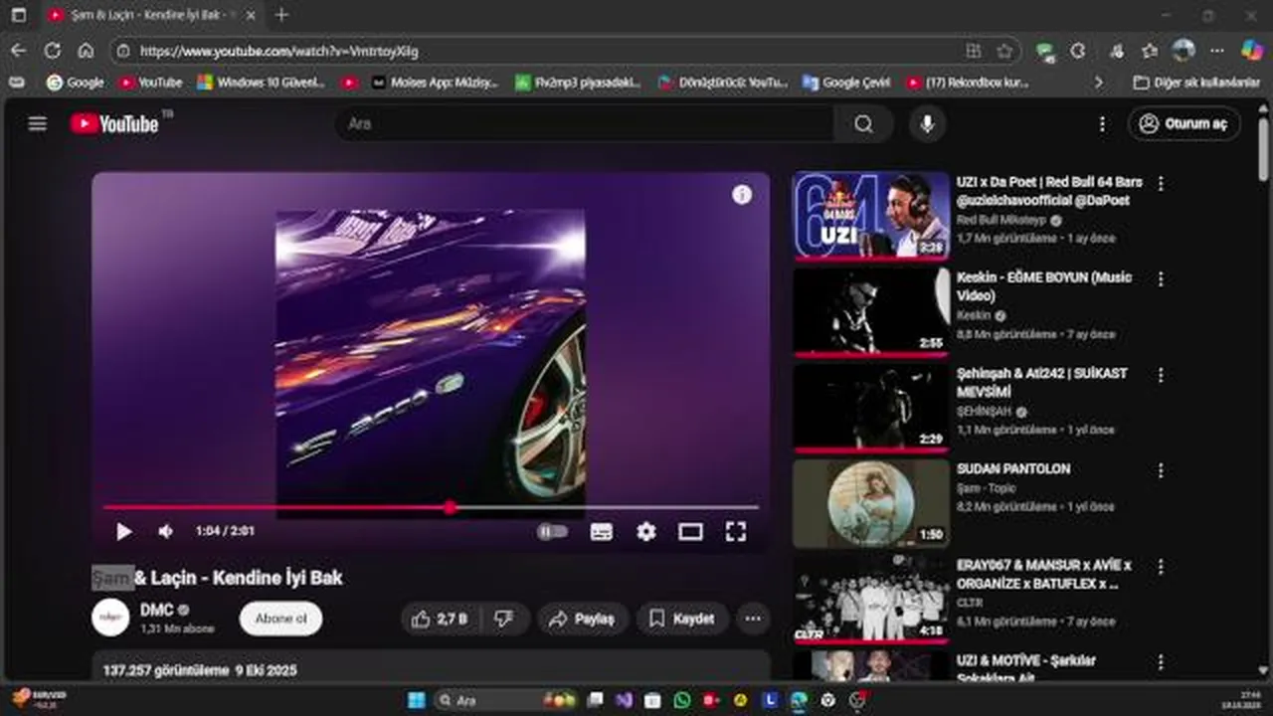Open options for UZI x Da Poet video
Image resolution: width=1273 pixels, height=716 pixels.
point(1160,183)
